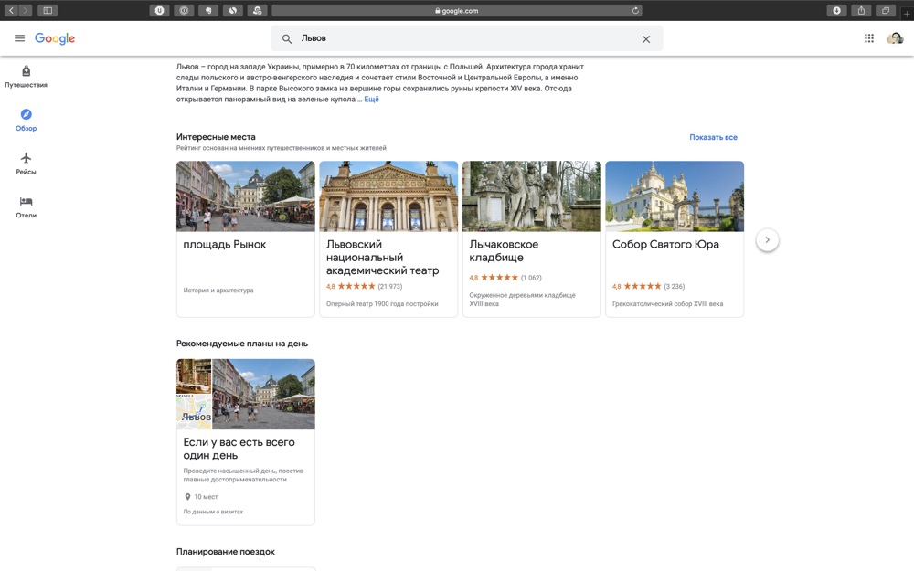Open the Google apps grid
The width and height of the screenshot is (914, 571).
point(869,38)
